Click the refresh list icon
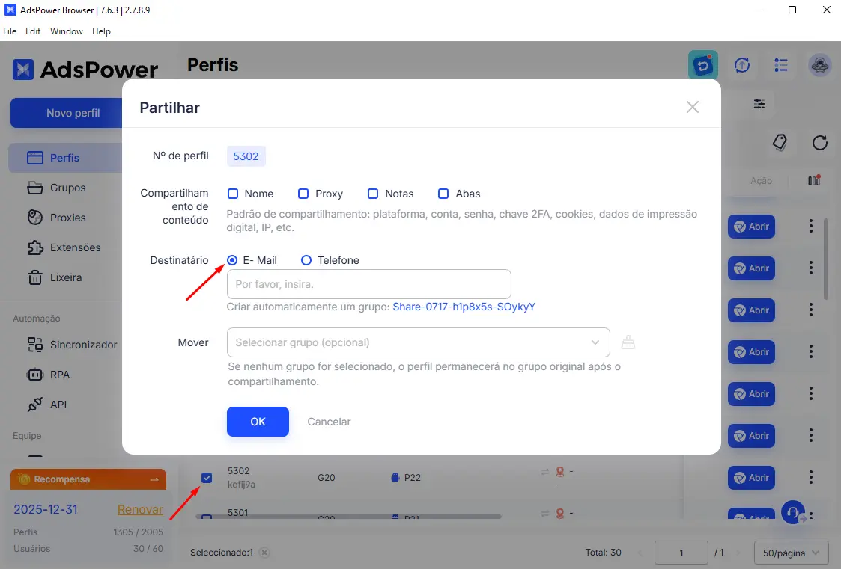The width and height of the screenshot is (841, 569). (819, 142)
